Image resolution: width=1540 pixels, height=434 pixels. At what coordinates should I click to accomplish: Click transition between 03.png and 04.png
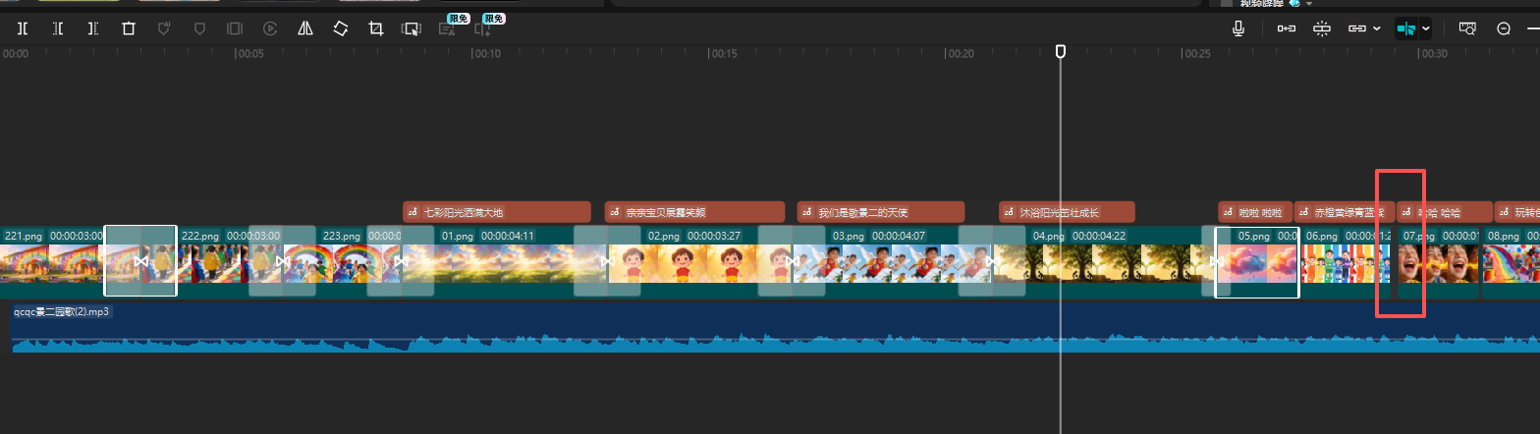click(x=992, y=262)
